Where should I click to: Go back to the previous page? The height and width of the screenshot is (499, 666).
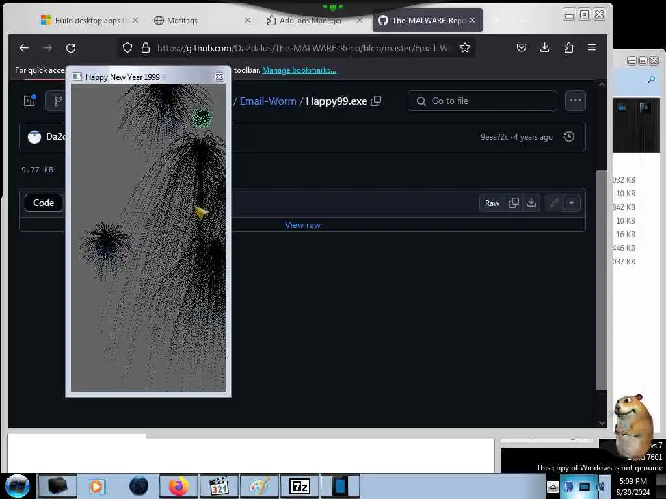point(24,48)
